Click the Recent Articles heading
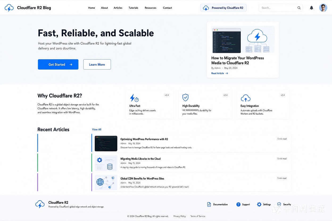The width and height of the screenshot is (332, 221). pyautogui.click(x=53, y=130)
